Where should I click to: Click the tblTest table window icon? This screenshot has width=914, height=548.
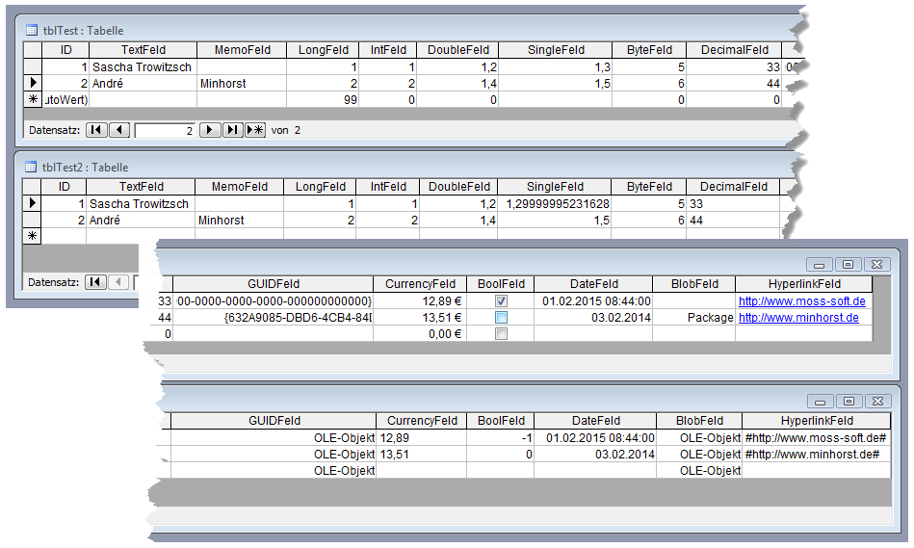click(31, 31)
